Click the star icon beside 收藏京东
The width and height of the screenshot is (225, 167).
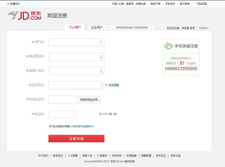pos(8,4)
